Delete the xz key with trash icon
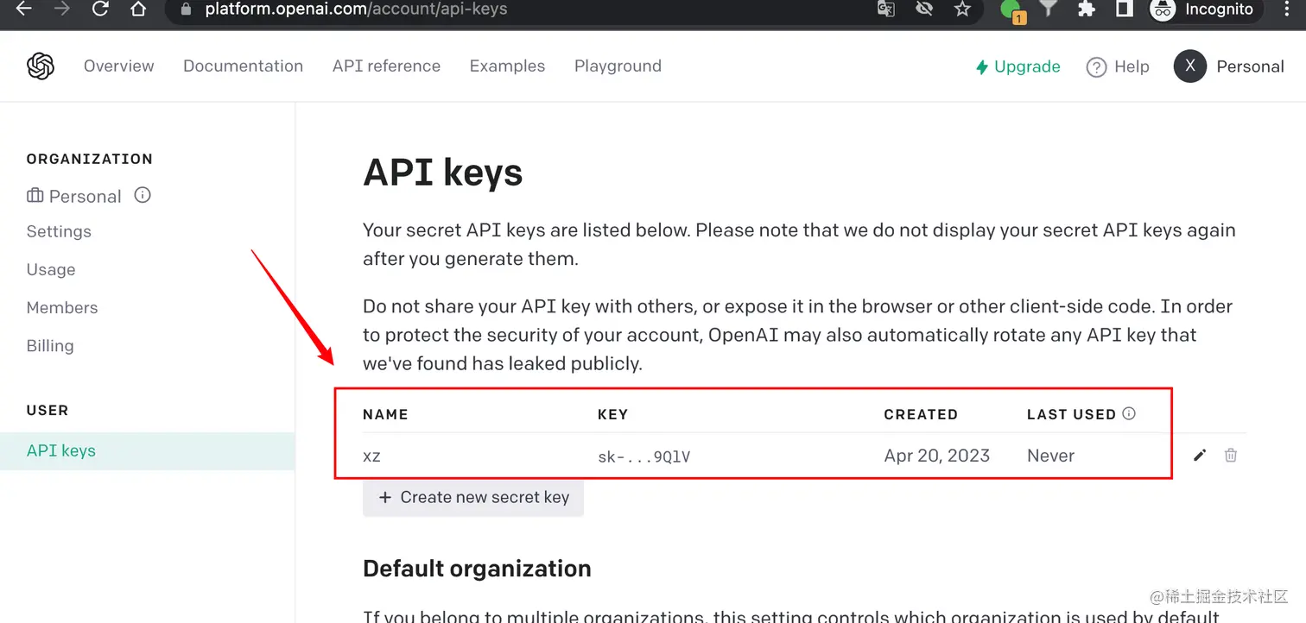Screen dimensions: 1306x623 (x=1231, y=455)
